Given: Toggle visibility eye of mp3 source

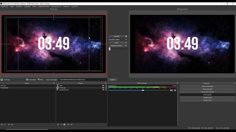Looking at the screenshot, I should [x=103, y=90].
